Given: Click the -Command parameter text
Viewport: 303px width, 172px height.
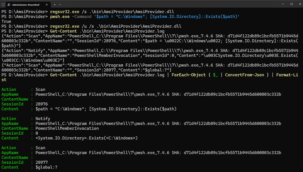Looking at the screenshot, I should click(82, 17).
